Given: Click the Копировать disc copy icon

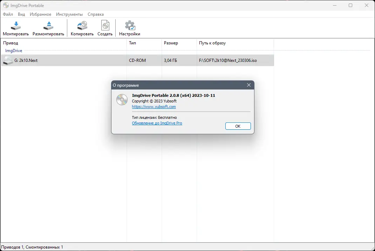Looking at the screenshot, I should pyautogui.click(x=82, y=26).
